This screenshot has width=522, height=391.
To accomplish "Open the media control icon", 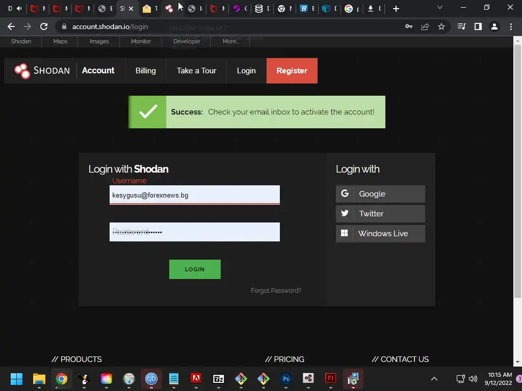I will click(461, 26).
